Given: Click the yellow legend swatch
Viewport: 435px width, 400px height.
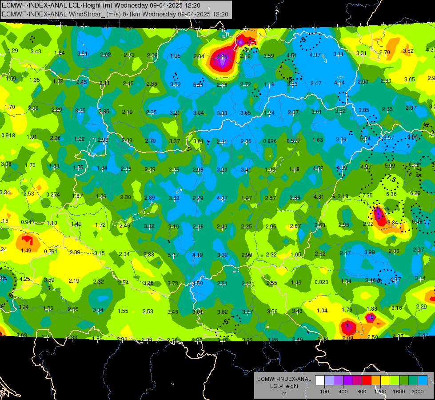Looking at the screenshot, I should coord(385,380).
